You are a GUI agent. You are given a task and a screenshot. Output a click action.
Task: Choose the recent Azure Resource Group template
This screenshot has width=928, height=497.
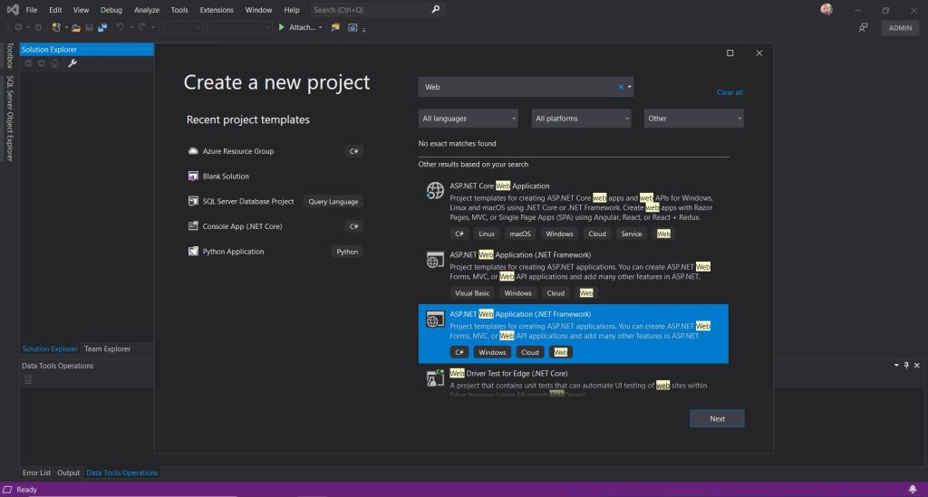(238, 151)
